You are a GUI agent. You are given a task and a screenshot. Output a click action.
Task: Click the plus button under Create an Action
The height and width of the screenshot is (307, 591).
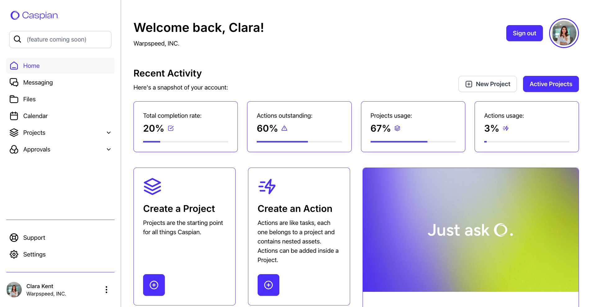[268, 285]
